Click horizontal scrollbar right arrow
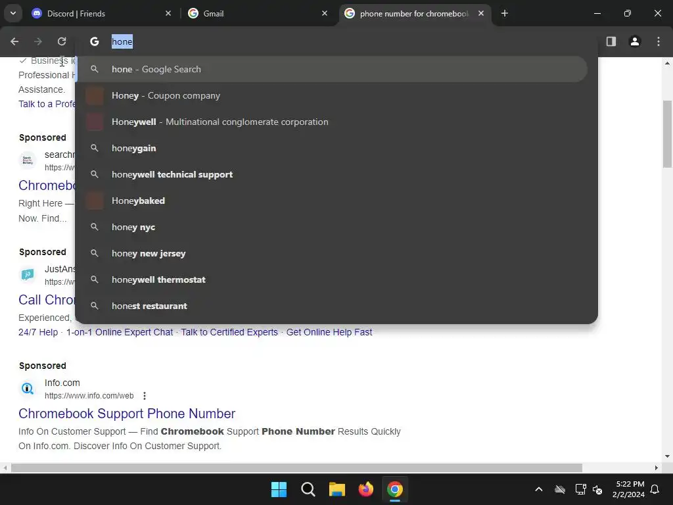Image resolution: width=673 pixels, height=505 pixels. (x=657, y=468)
